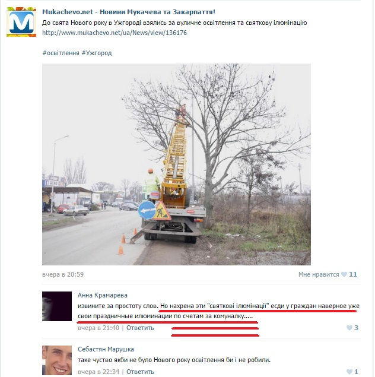Open Анна Крамарева's profile avatar

tap(57, 306)
